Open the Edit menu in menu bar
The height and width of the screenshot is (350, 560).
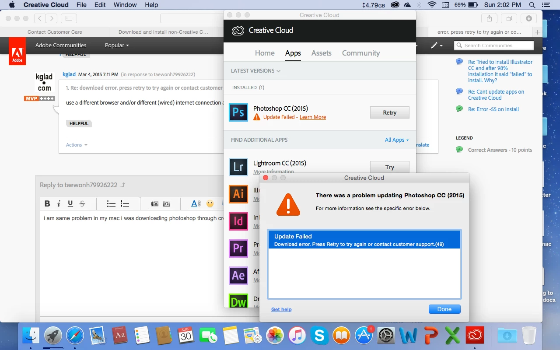tap(100, 5)
